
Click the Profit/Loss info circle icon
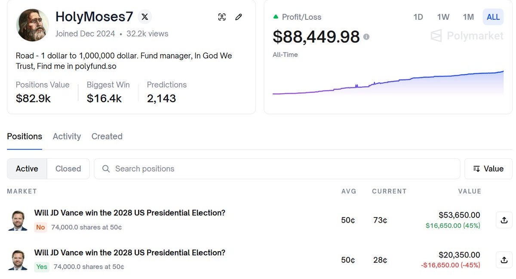click(366, 37)
